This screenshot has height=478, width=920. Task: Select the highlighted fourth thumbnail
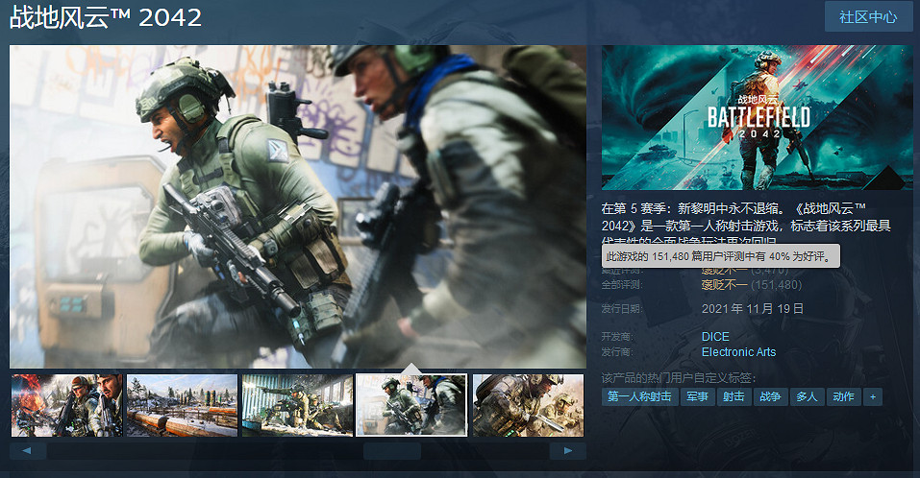(x=411, y=405)
